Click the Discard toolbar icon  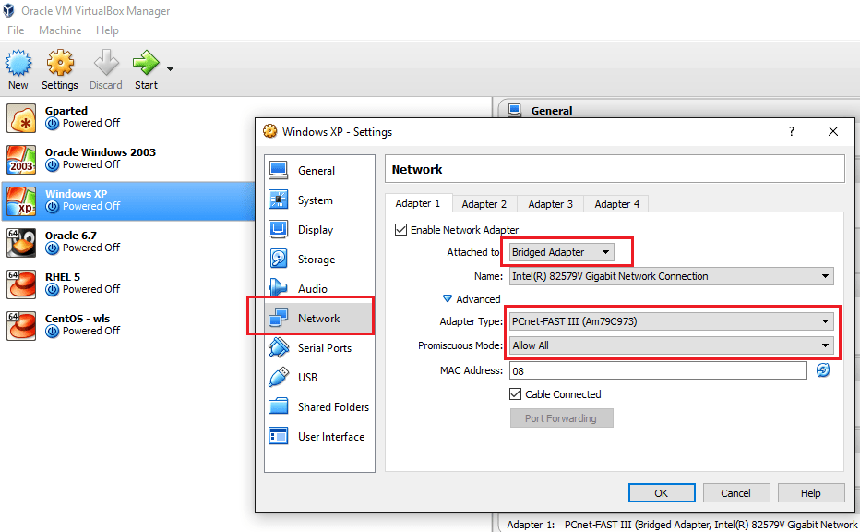(x=106, y=63)
